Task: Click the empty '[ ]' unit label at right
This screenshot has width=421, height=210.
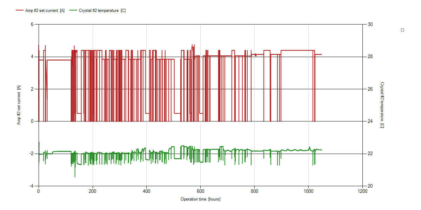Action: [402, 30]
